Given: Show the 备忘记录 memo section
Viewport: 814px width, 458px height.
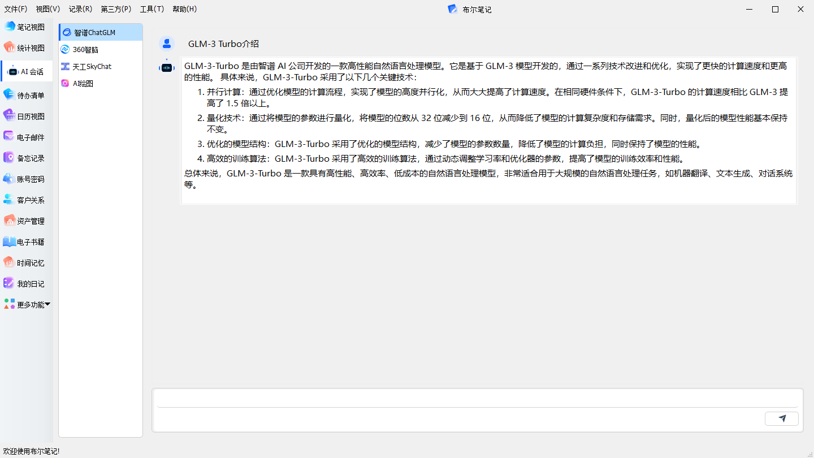Looking at the screenshot, I should point(27,158).
